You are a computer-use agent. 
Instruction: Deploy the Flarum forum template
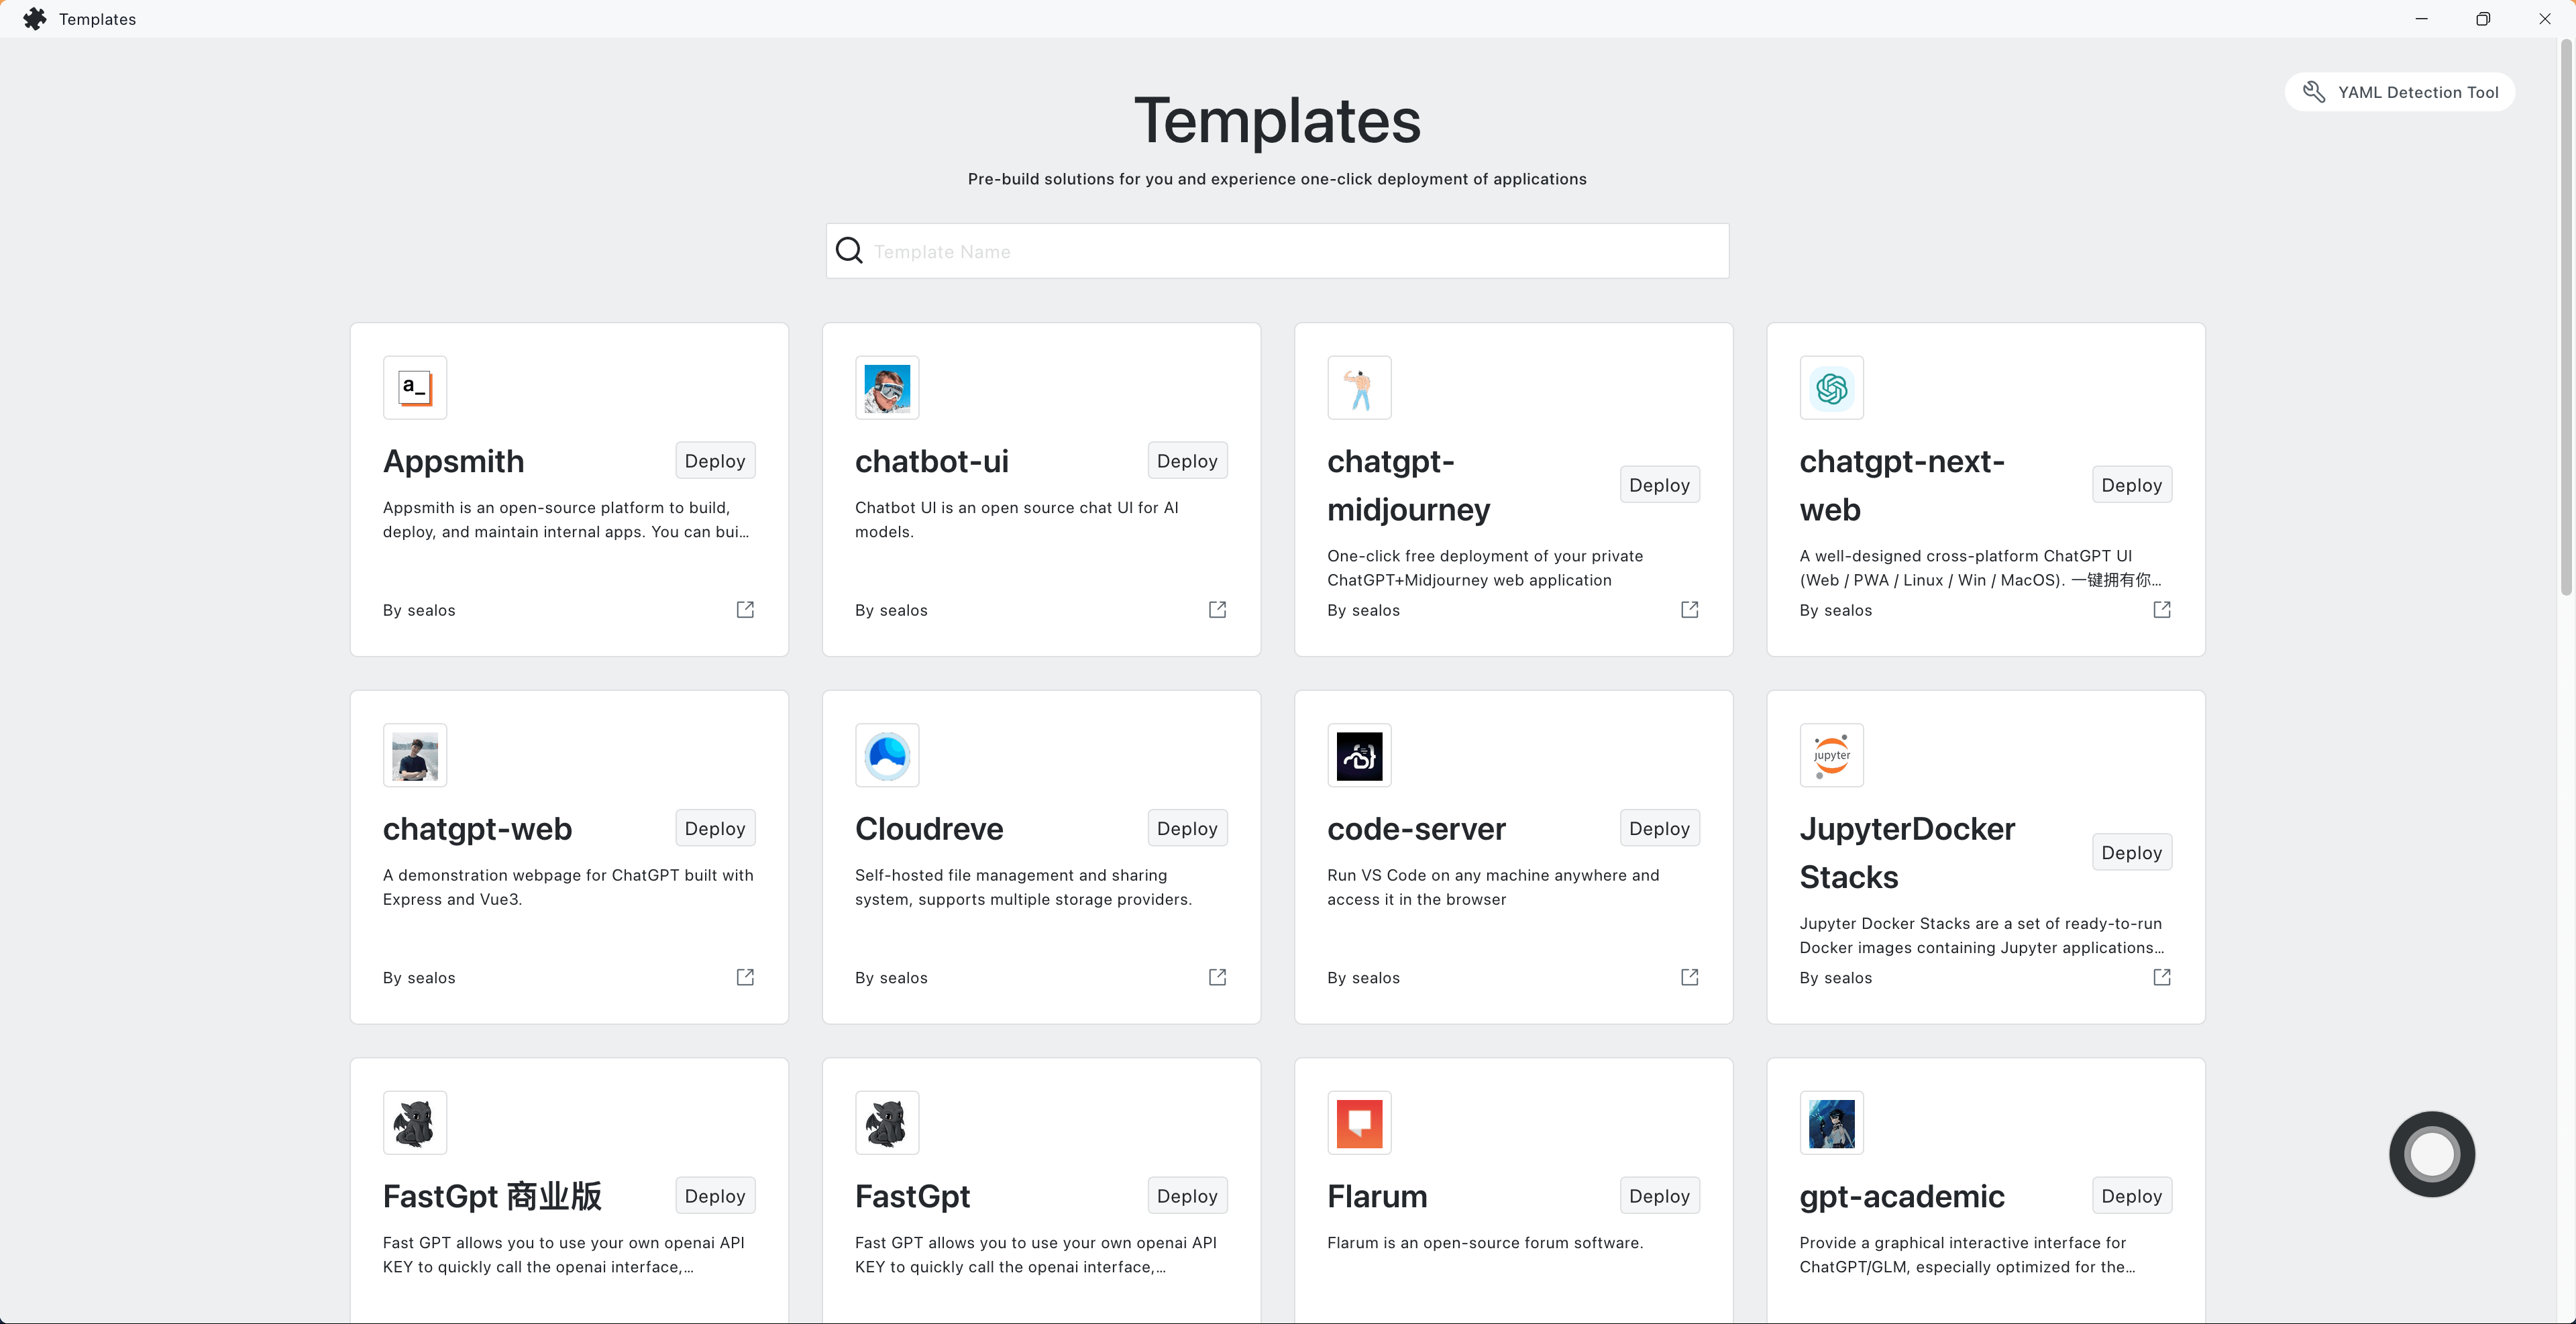pyautogui.click(x=1658, y=1195)
